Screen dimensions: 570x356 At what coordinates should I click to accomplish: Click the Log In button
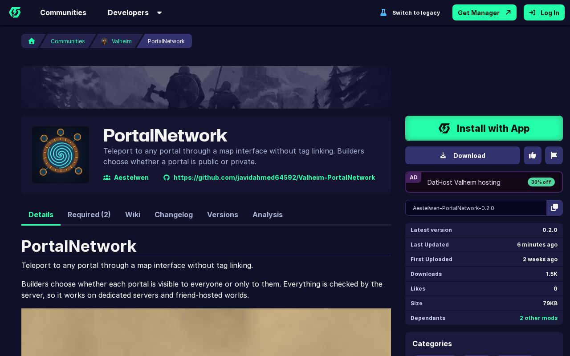[x=544, y=12]
